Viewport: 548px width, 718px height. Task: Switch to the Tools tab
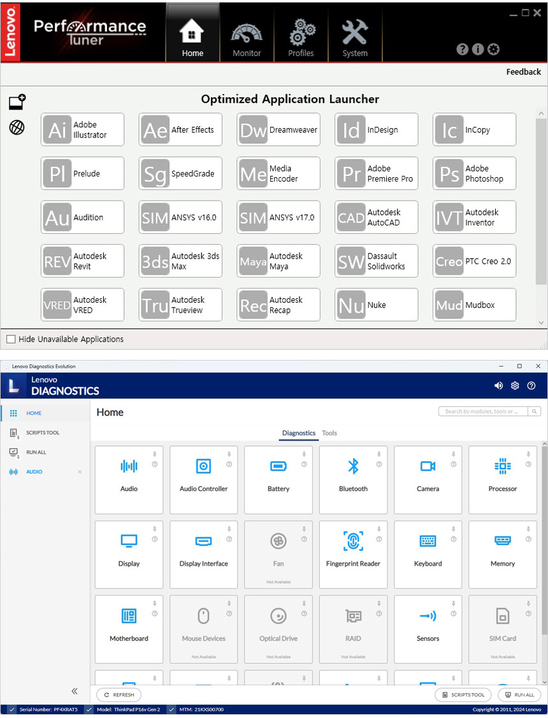pyautogui.click(x=329, y=433)
